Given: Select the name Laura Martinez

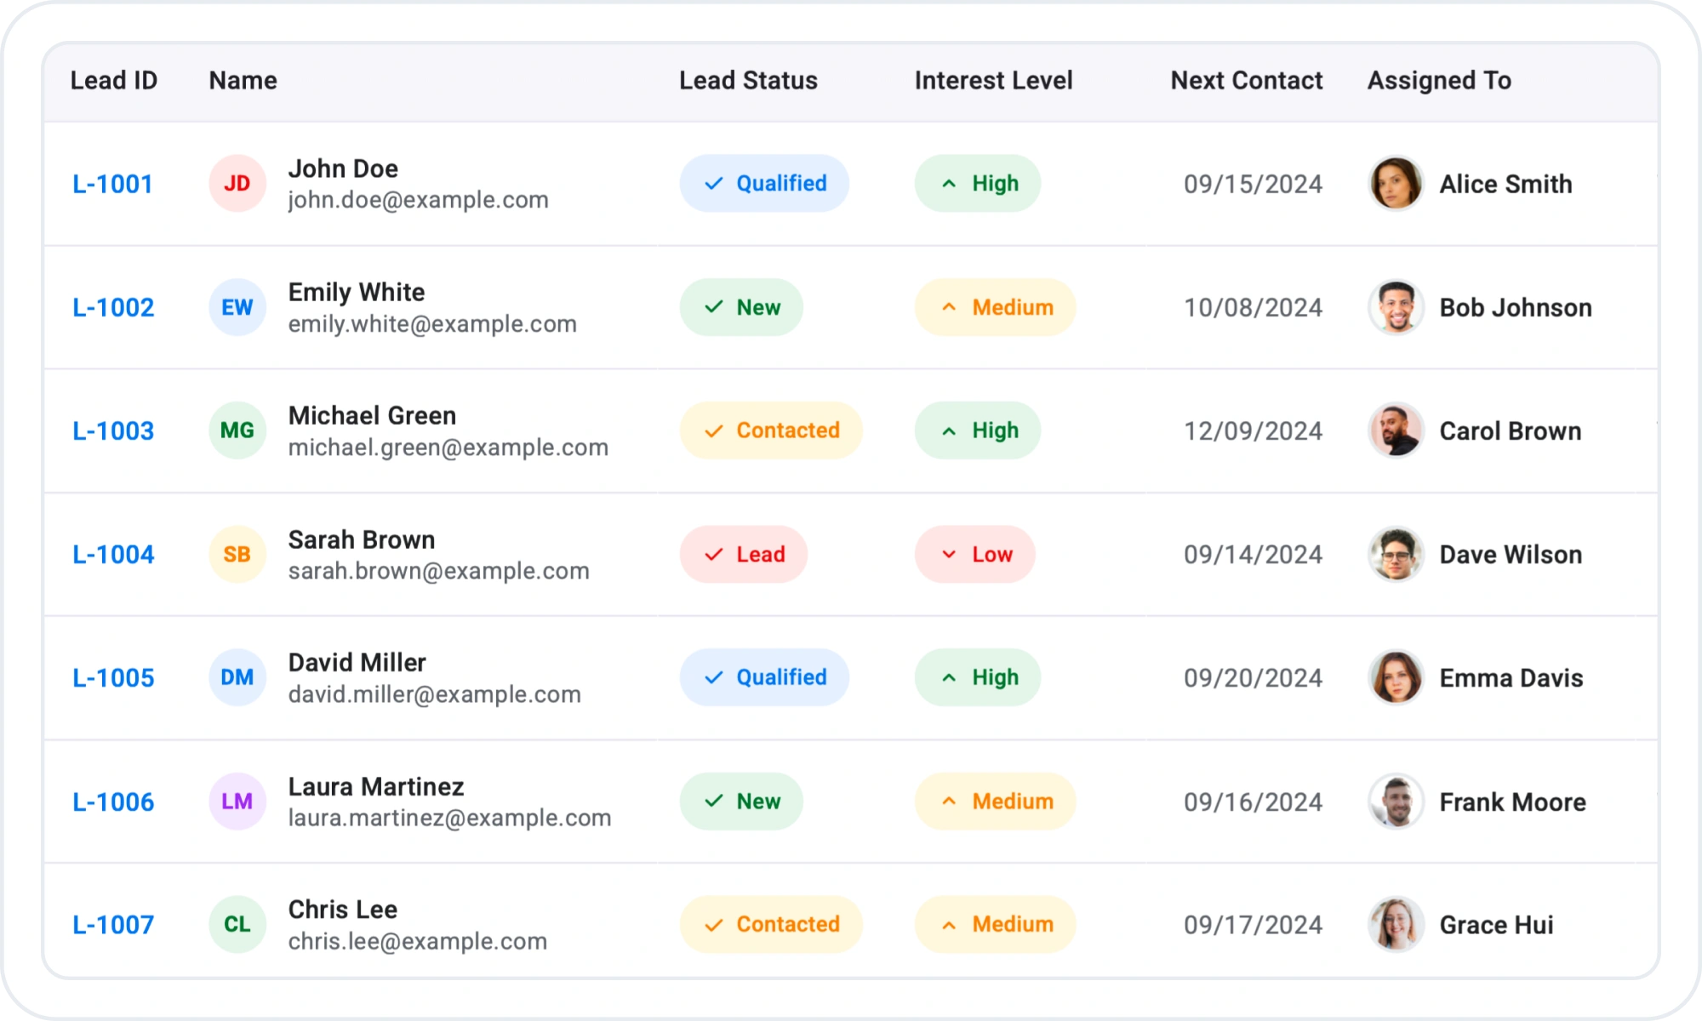Looking at the screenshot, I should tap(376, 786).
